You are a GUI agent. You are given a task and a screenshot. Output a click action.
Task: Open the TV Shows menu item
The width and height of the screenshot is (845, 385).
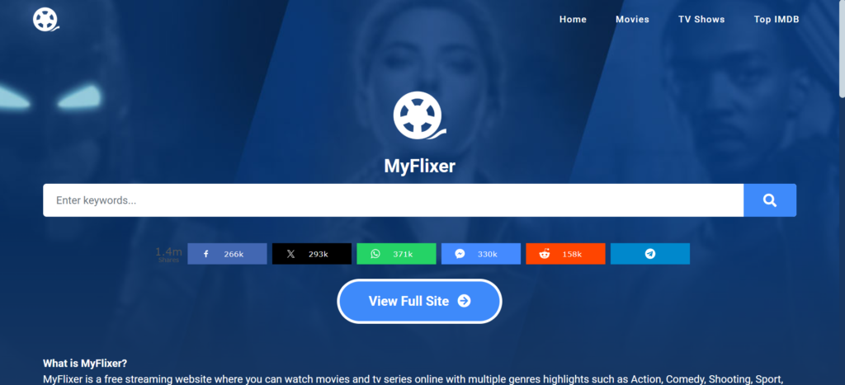tap(701, 20)
